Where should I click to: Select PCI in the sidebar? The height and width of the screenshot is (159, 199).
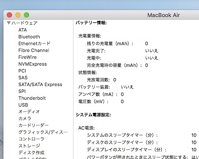tap(22, 71)
